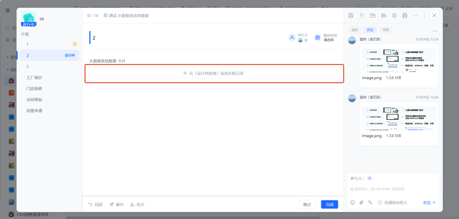459x219 pixels.
Task: Click the link chain icon in comment box
Action: 370,203
